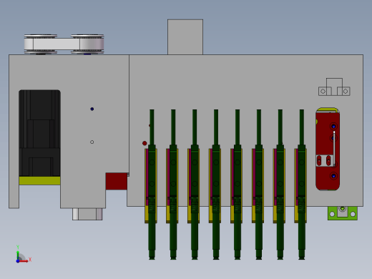
Task: Select the leftmost green pipette rod
Action: (152, 185)
